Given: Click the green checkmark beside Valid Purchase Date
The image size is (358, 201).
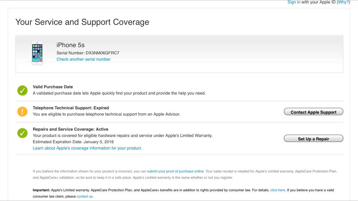Looking at the screenshot, I should (22, 90).
